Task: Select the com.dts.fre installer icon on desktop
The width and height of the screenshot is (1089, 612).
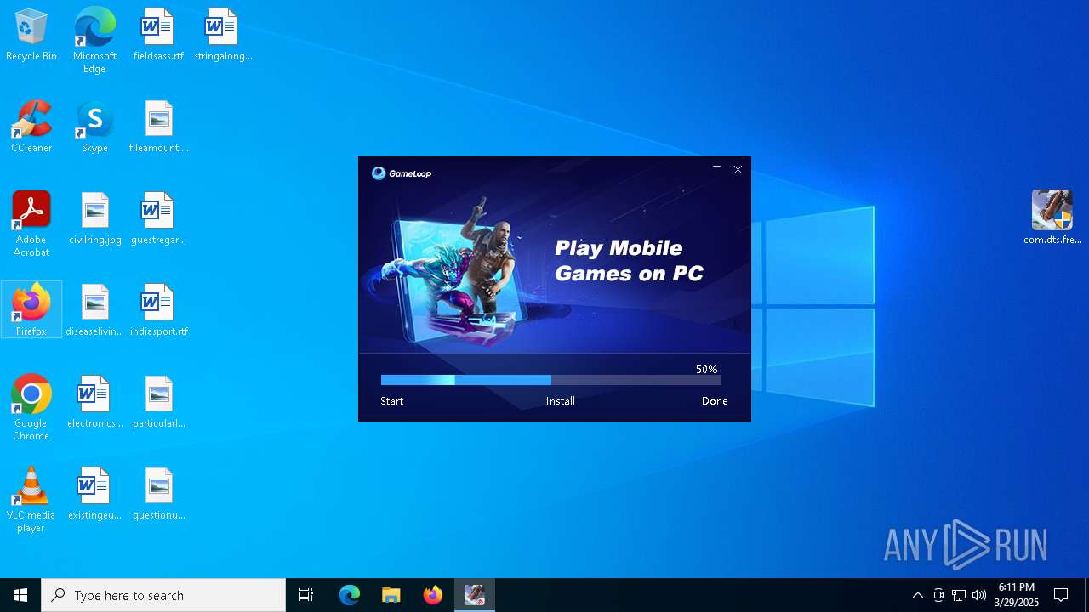Action: [1052, 218]
